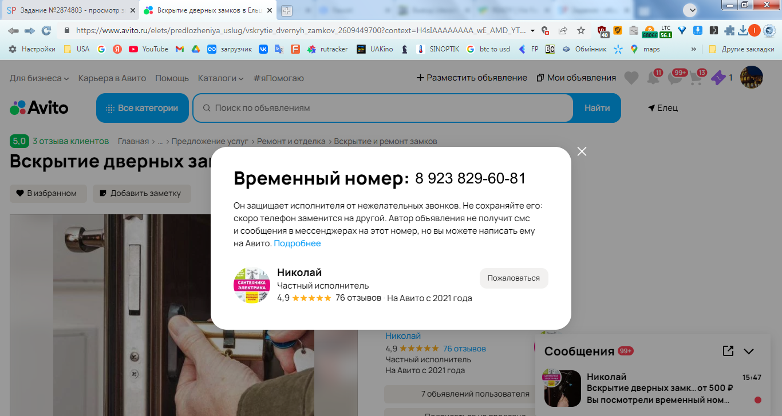Click the browser back arrow

(x=13, y=30)
